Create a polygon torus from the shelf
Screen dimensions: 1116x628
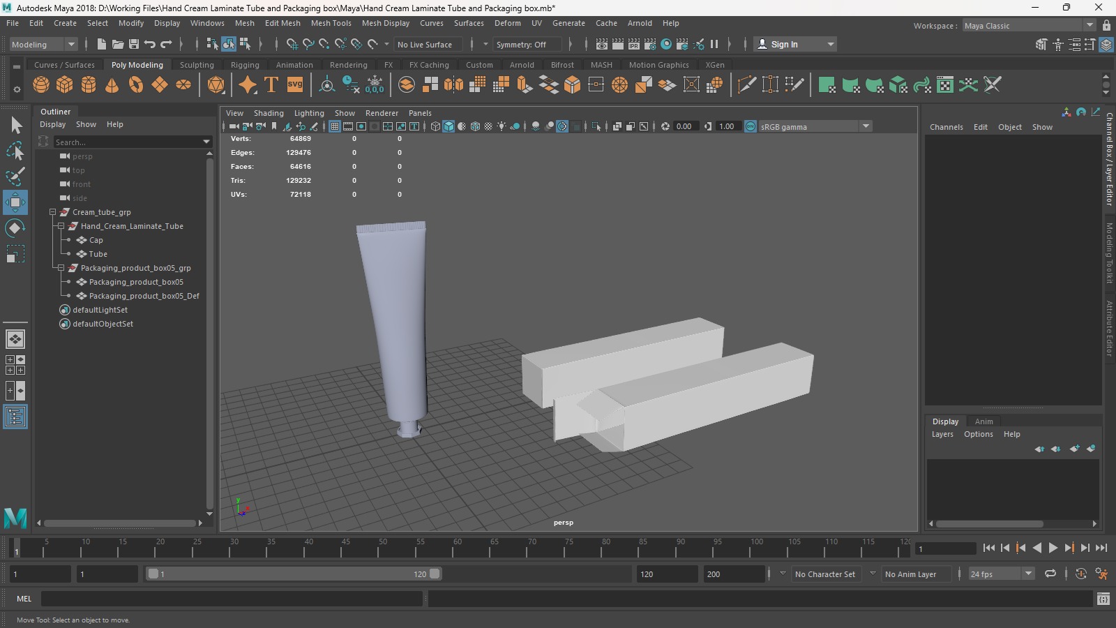tap(136, 85)
